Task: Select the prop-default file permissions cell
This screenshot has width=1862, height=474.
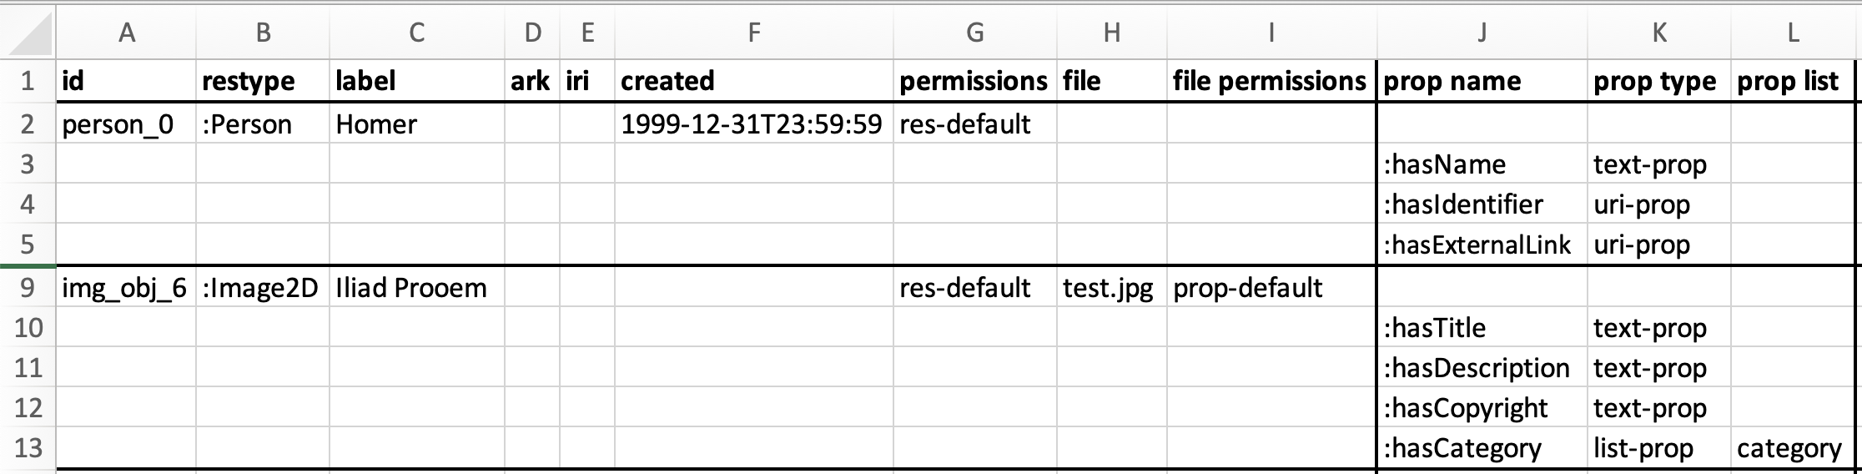Action: (x=1271, y=288)
